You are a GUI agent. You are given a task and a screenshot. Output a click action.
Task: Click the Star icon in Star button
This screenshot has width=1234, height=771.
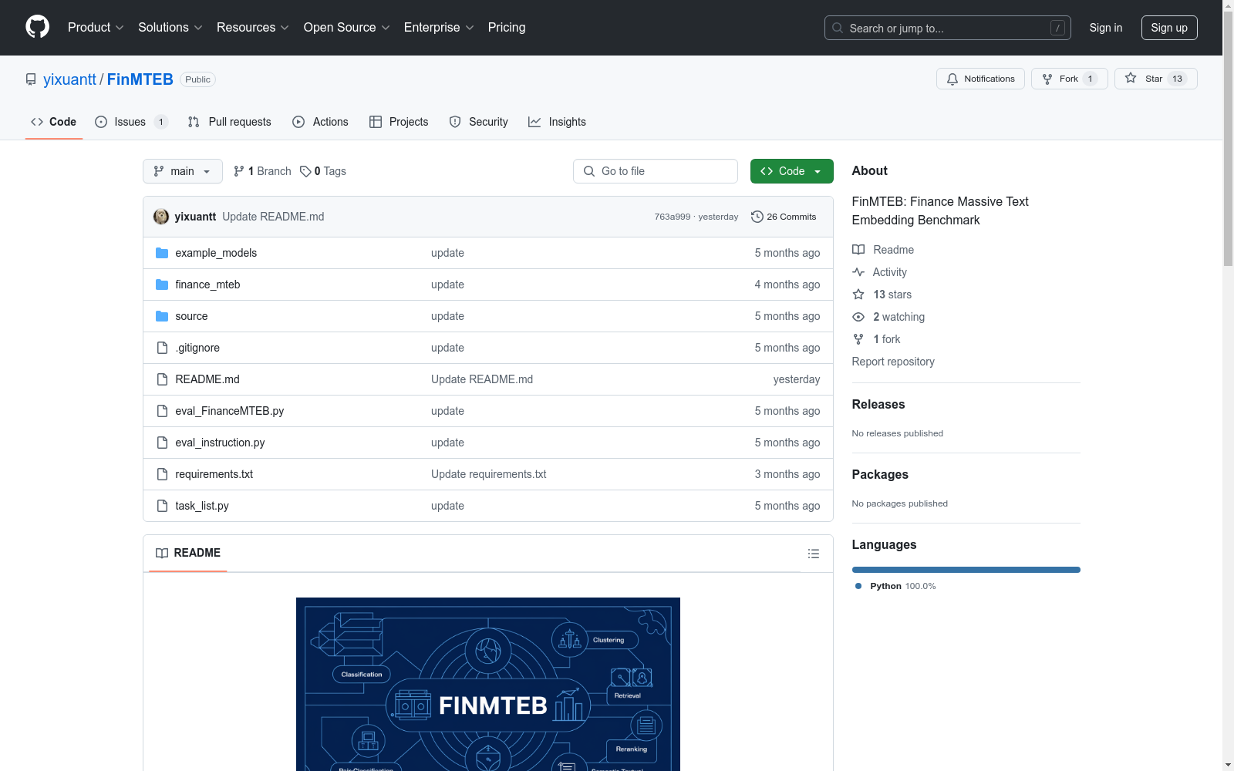[1131, 78]
